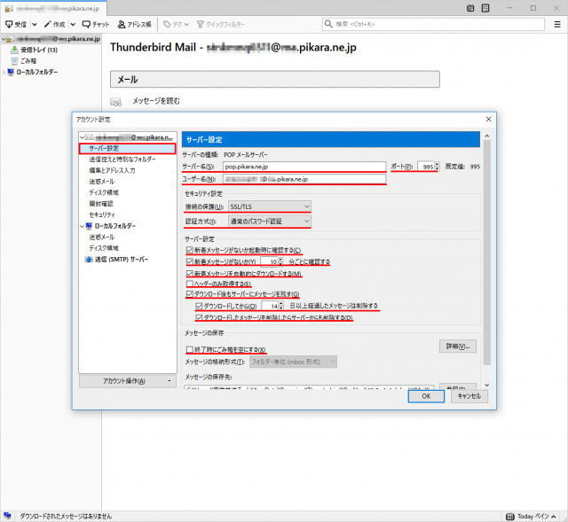Expand the アカウント操作 account actions dropdown
This screenshot has width=568, height=522.
pos(126,381)
